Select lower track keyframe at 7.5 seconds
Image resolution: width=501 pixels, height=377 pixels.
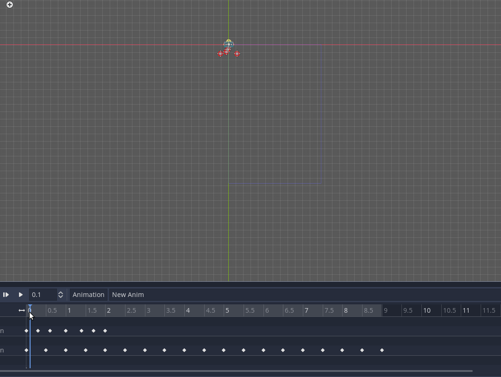[x=323, y=350]
